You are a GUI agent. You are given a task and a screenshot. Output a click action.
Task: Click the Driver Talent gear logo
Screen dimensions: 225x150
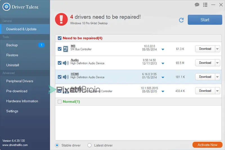(6, 7)
